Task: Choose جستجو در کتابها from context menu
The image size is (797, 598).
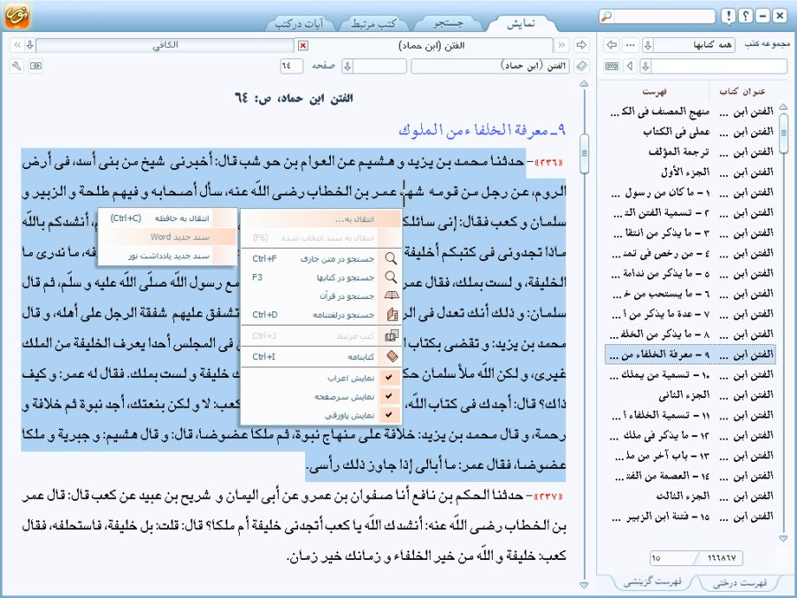Action: click(321, 278)
